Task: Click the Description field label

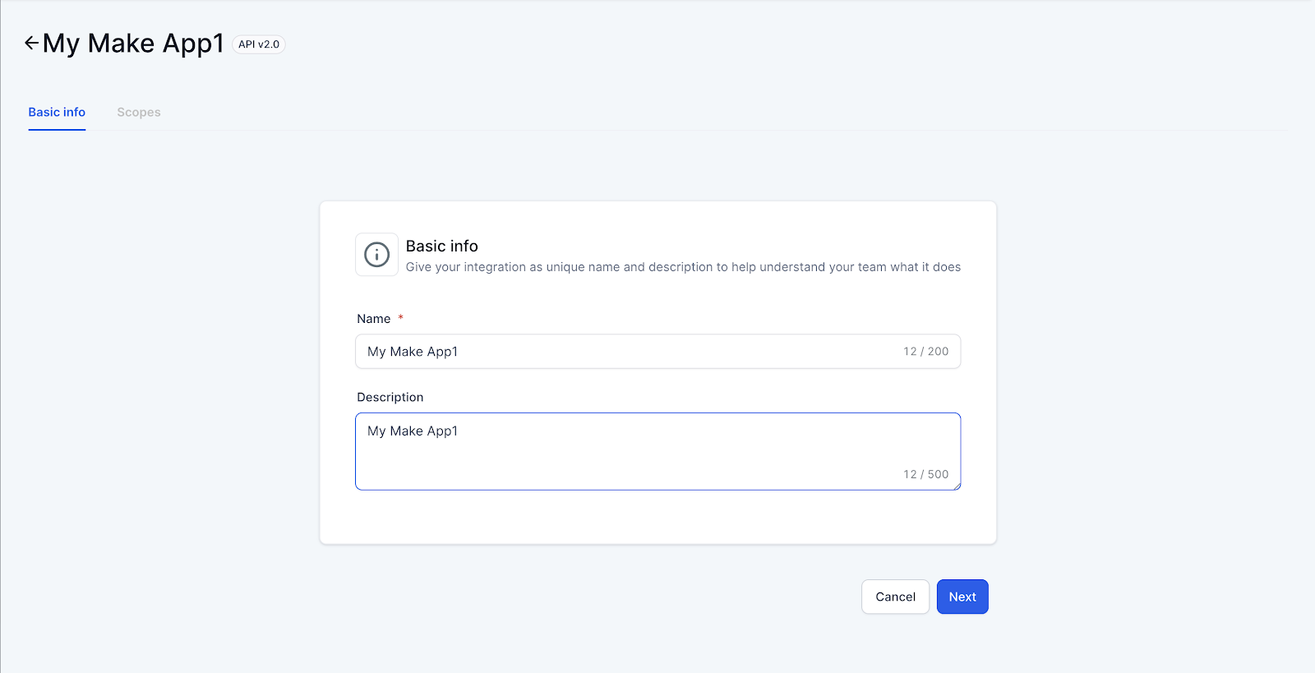Action: tap(390, 397)
